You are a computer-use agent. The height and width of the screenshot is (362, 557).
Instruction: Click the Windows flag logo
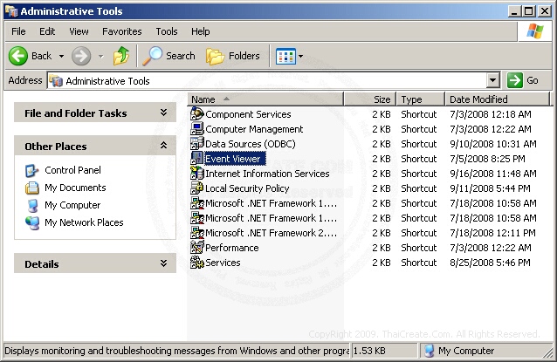535,31
